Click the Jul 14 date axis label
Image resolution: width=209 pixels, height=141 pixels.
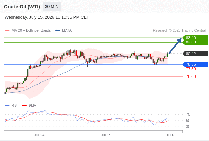click(39, 135)
